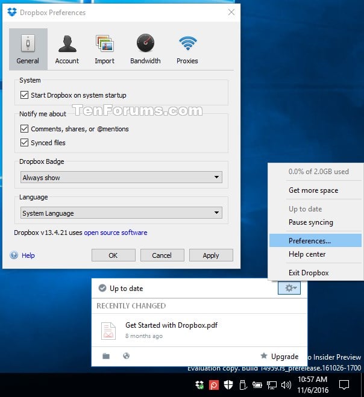Open Dropbox website globe icon
This screenshot has height=397, width=364.
(x=126, y=356)
